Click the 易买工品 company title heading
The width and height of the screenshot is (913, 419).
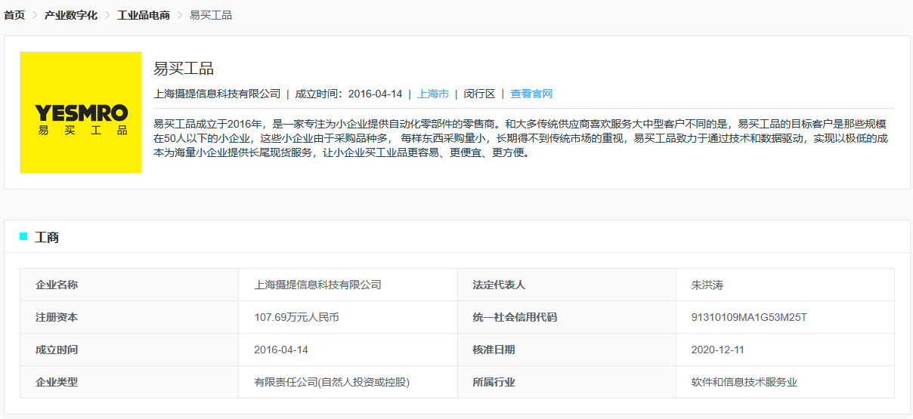click(184, 69)
